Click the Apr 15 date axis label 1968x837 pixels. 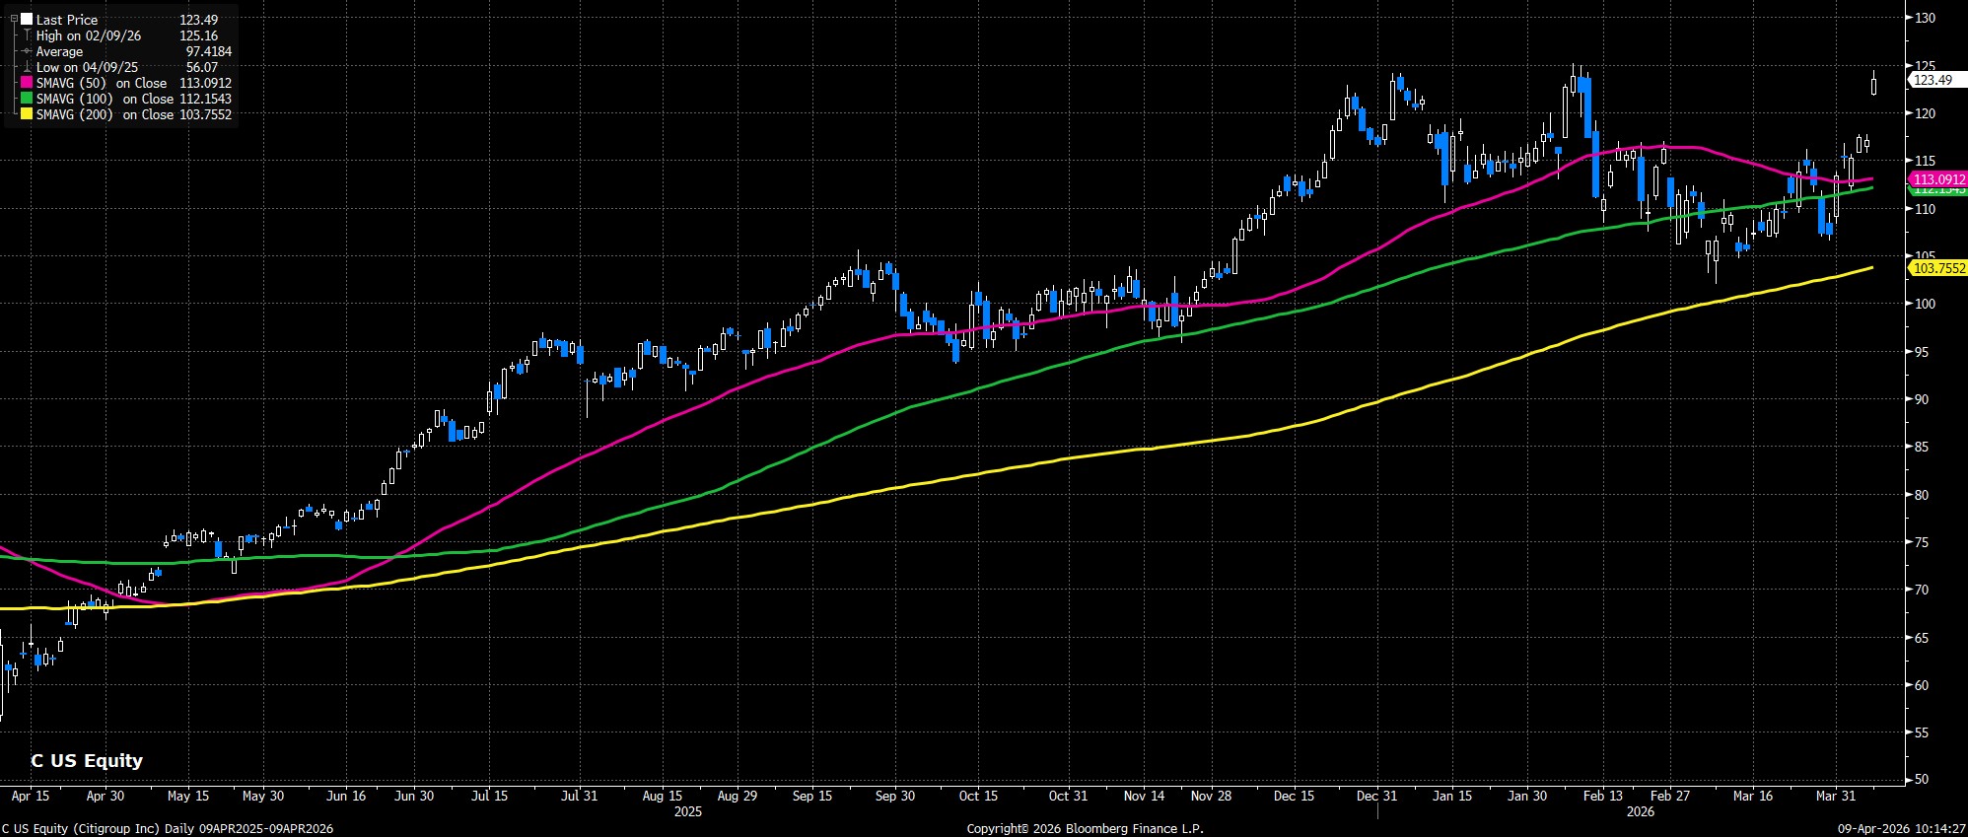pos(31,796)
